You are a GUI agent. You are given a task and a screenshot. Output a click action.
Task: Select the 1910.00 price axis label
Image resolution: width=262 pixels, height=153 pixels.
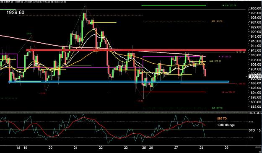(x=255, y=55)
